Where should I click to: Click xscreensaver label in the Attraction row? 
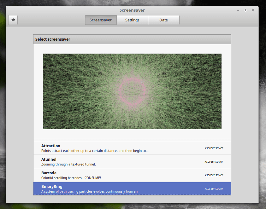pyautogui.click(x=214, y=148)
